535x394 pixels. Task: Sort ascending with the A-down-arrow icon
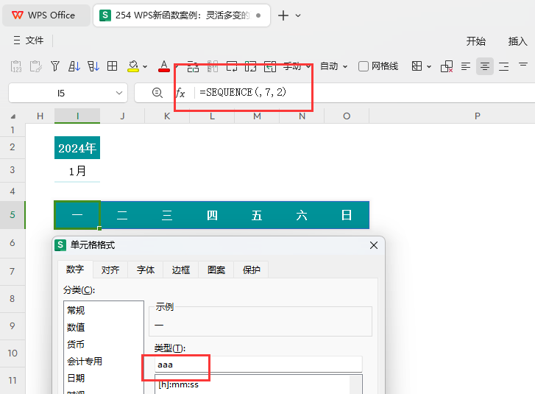click(x=74, y=66)
